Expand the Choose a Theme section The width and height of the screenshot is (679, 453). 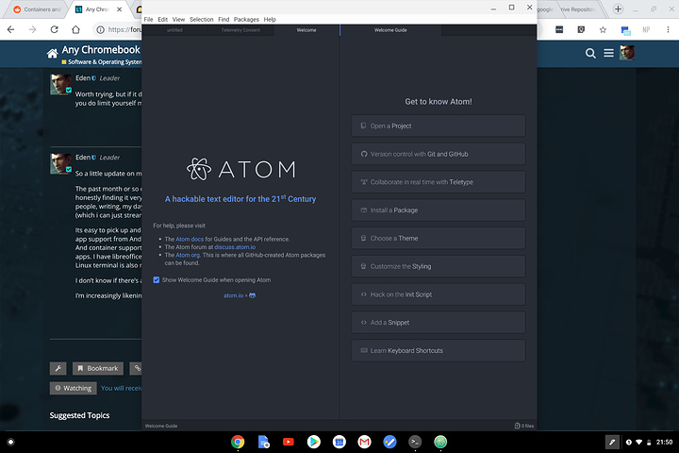coord(439,238)
